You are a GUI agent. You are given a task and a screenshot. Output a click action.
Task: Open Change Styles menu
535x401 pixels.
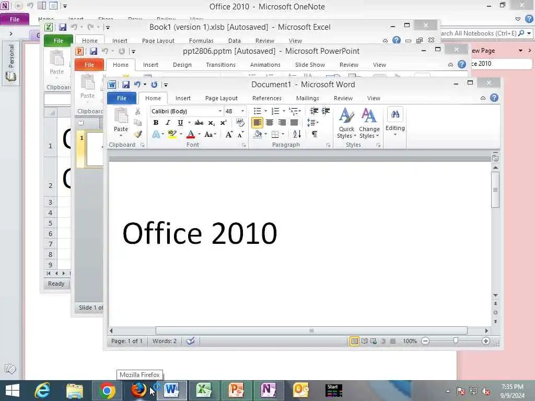369,123
